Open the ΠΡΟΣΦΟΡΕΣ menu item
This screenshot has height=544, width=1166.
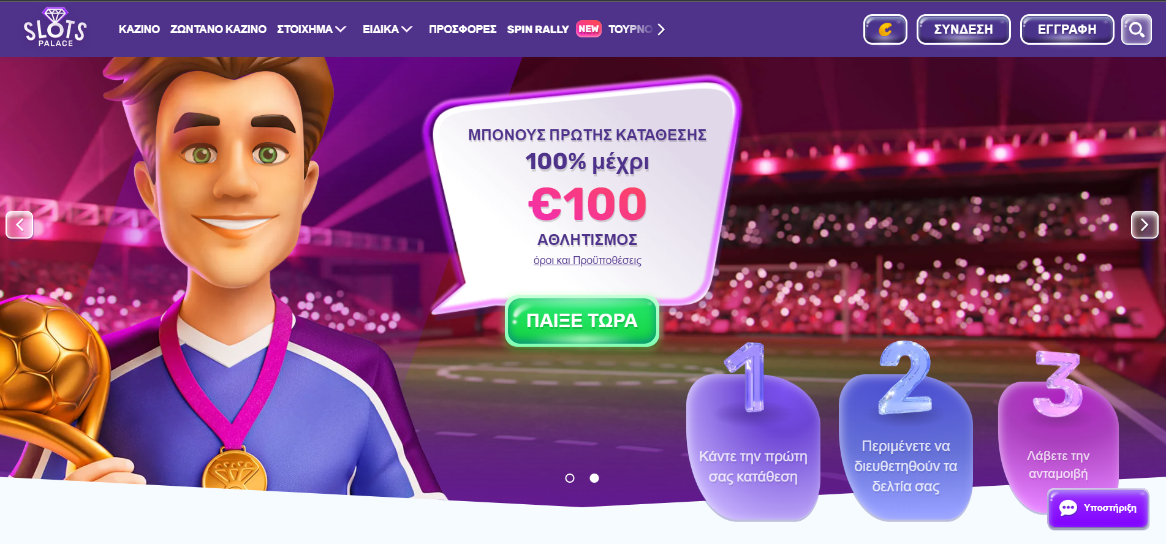click(x=463, y=29)
